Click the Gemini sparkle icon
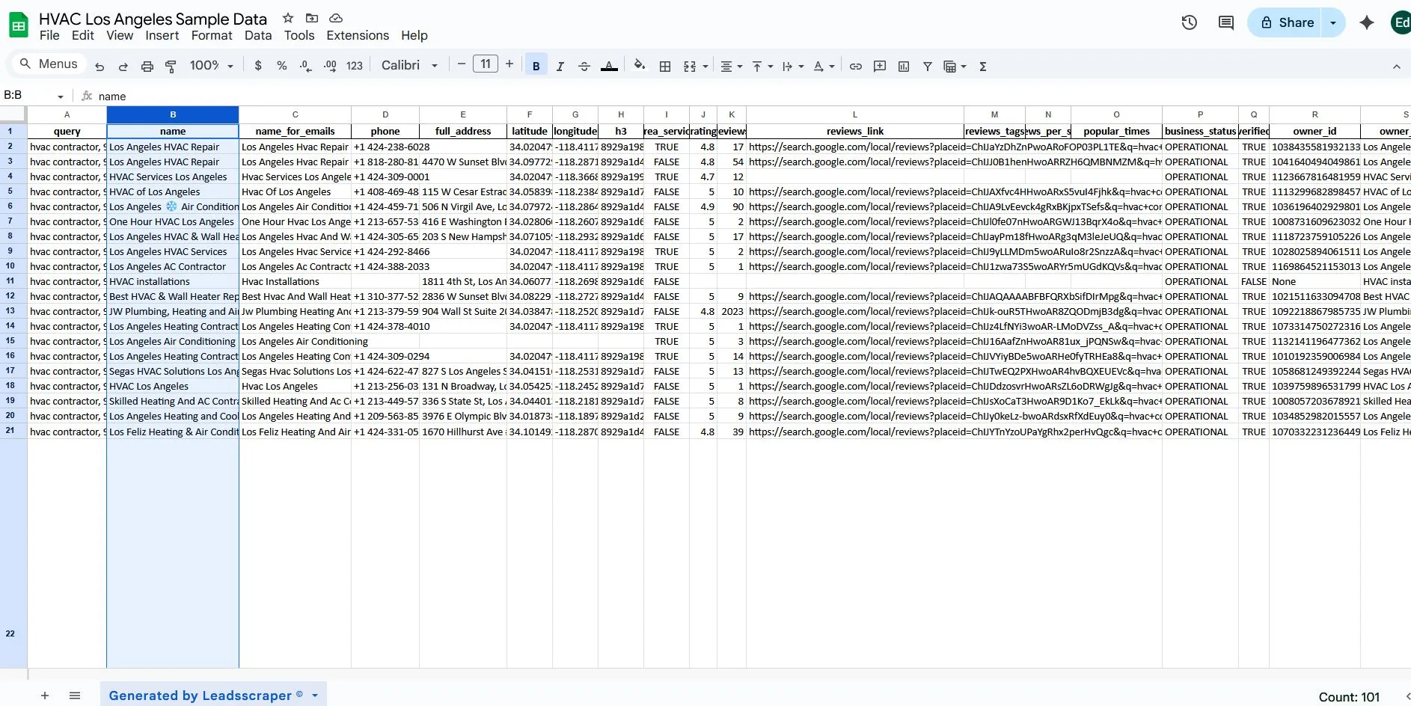 pos(1367,22)
